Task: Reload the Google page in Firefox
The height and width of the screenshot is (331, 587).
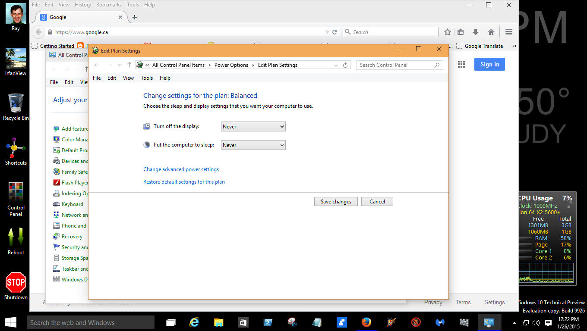Action: click(335, 32)
